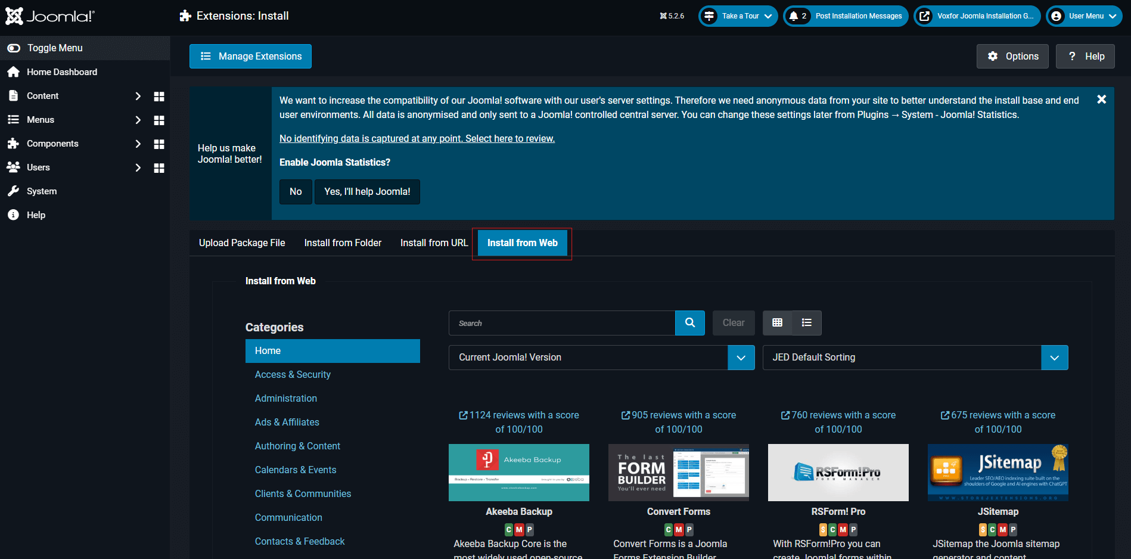
Task: Open the Content dashboard grid icon
Action: tap(159, 95)
